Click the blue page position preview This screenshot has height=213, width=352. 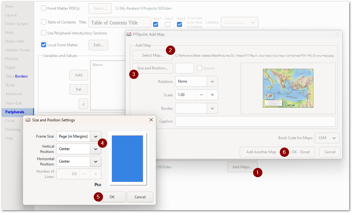click(x=127, y=158)
